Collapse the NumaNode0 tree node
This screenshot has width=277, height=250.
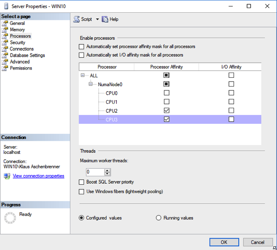[91, 84]
